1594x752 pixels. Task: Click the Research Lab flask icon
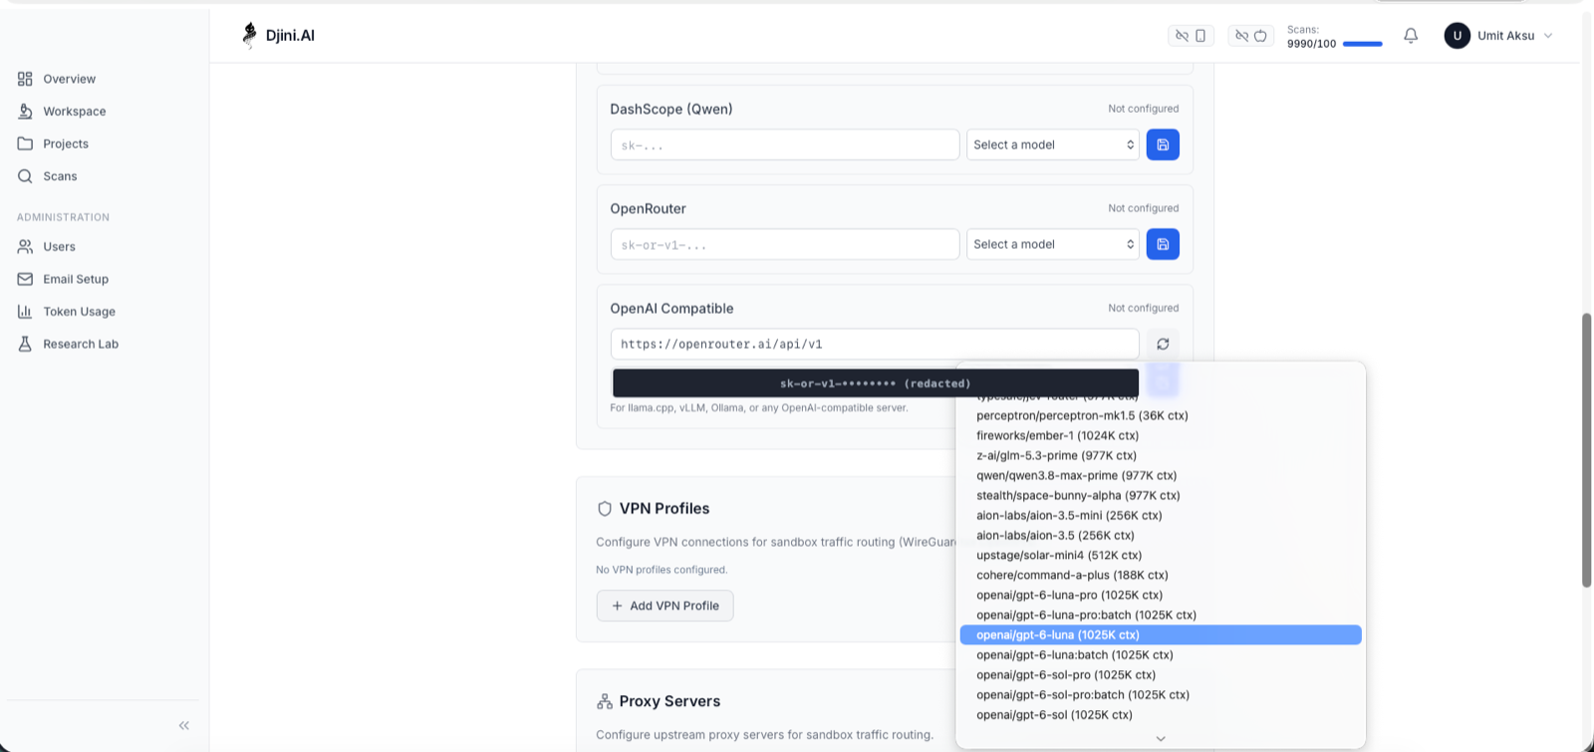[x=25, y=344]
